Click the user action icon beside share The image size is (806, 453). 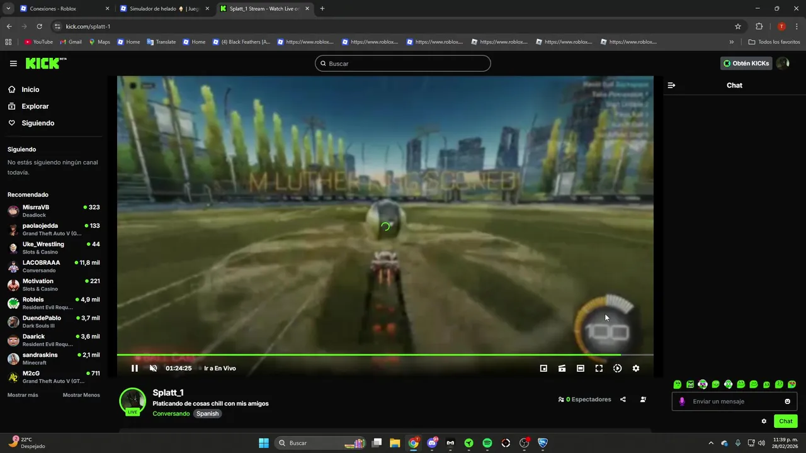click(643, 400)
